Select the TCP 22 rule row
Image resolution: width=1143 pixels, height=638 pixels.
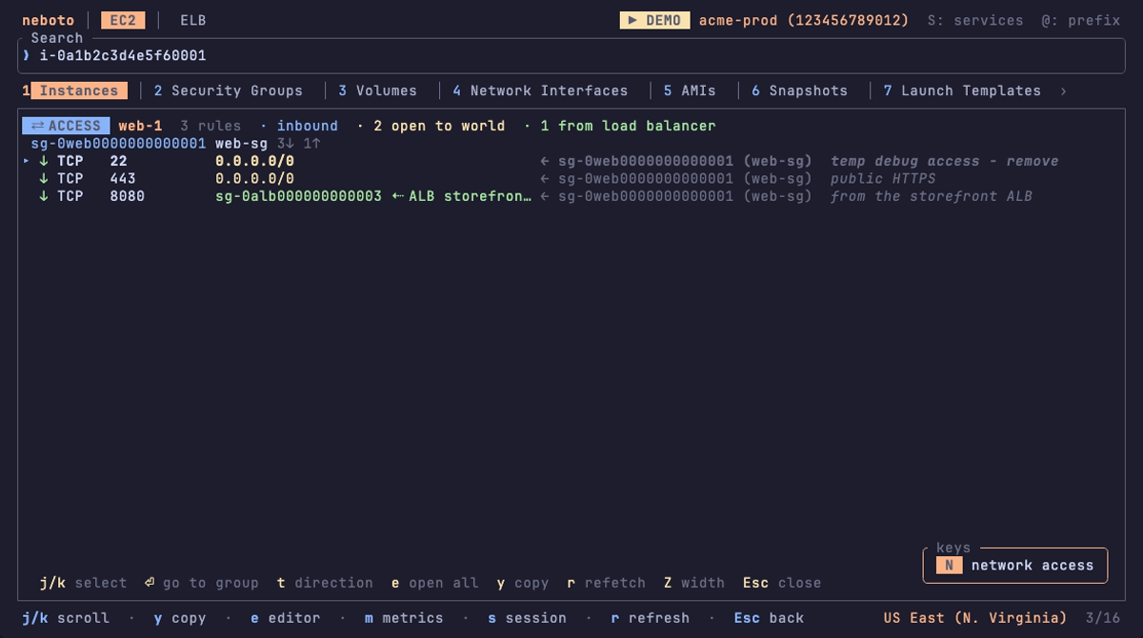pos(571,161)
